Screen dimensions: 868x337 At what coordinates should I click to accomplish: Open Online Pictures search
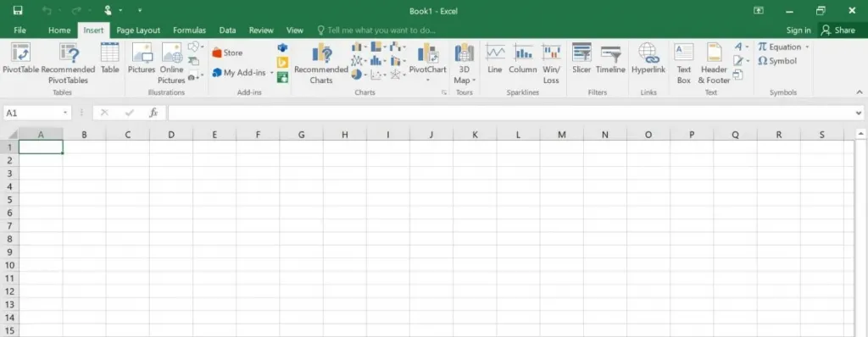(x=171, y=64)
